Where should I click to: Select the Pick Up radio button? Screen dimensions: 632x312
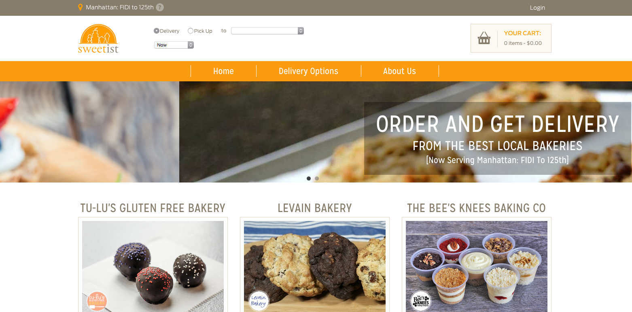[x=191, y=31]
